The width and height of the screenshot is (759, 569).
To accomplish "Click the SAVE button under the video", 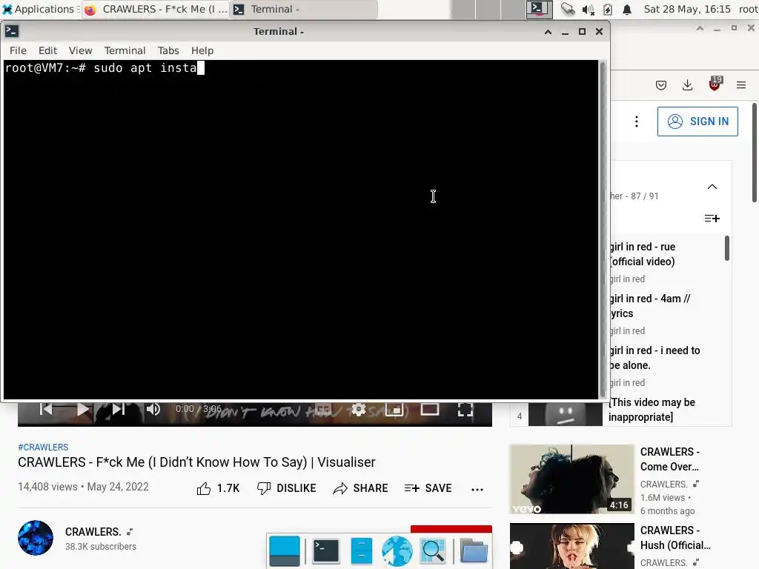I will coord(428,488).
